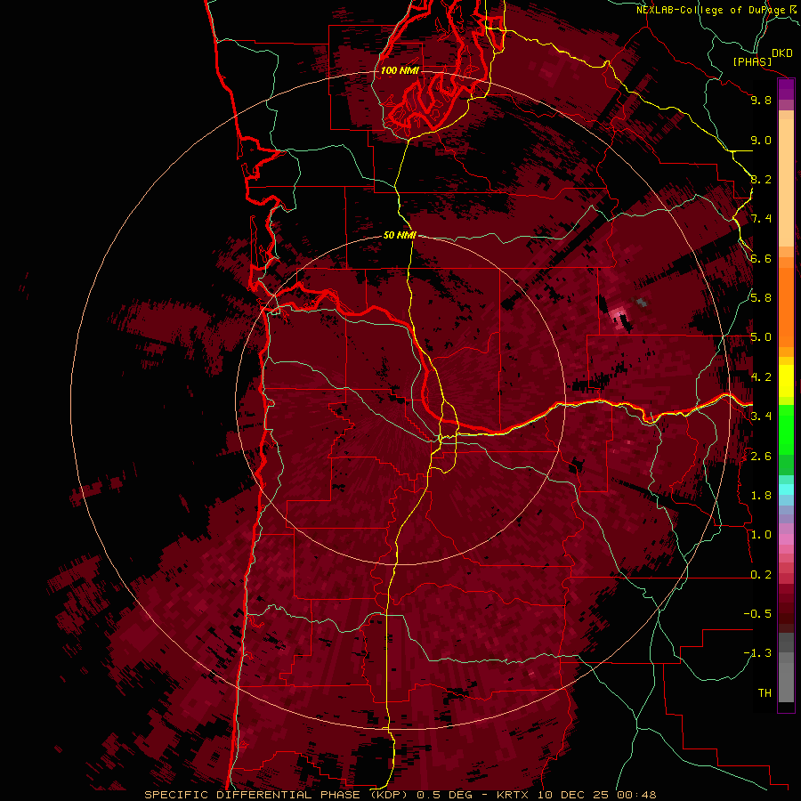This screenshot has height=801, width=801.
Task: Select the purple top segment of the color bar
Action: [786, 90]
